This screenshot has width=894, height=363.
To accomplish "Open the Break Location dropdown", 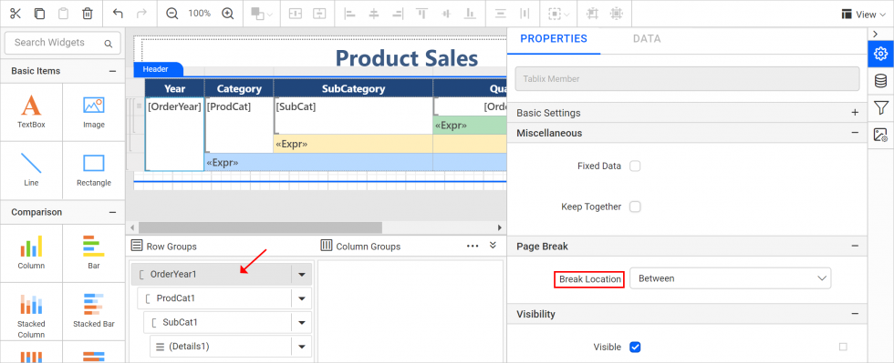I will coord(731,278).
